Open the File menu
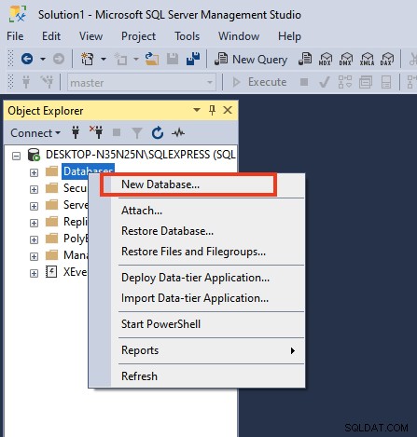 15,36
